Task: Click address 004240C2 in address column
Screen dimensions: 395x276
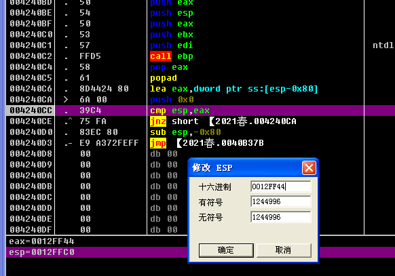Action: click(x=31, y=56)
